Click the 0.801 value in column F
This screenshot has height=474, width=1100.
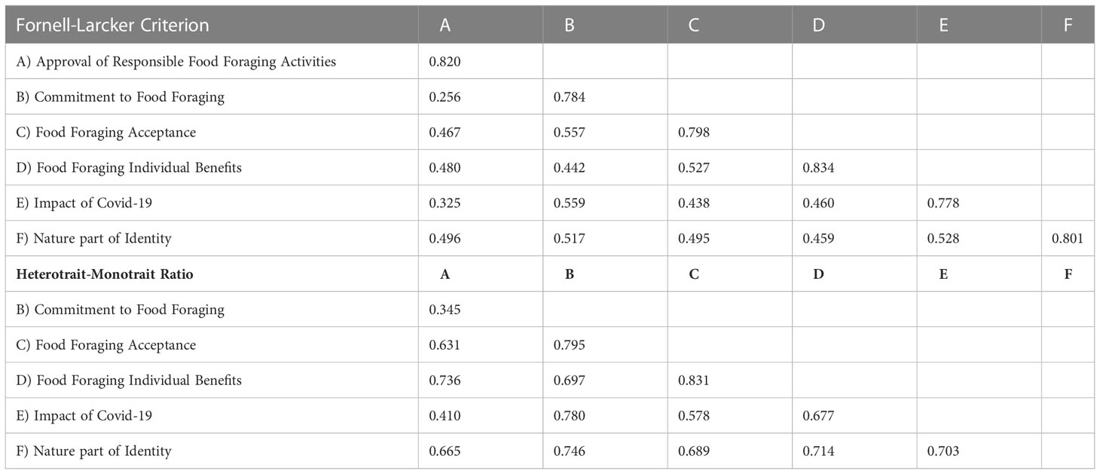pos(1068,239)
